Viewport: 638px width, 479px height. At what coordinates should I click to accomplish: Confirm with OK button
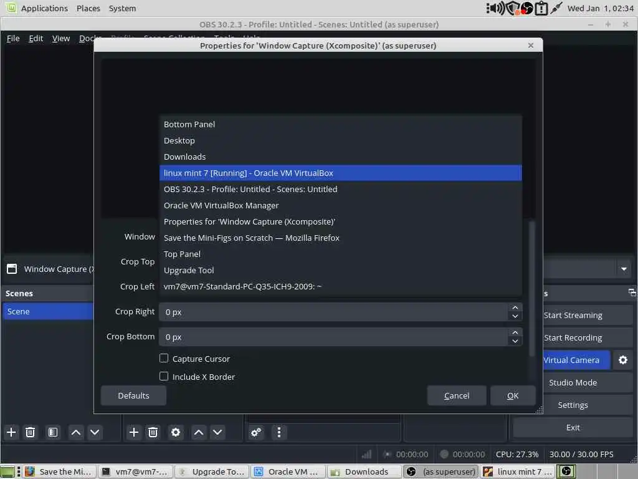point(513,395)
